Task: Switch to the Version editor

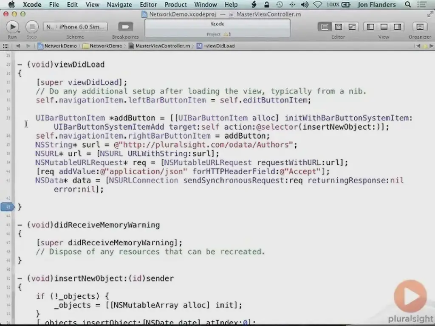Action: coord(352,27)
